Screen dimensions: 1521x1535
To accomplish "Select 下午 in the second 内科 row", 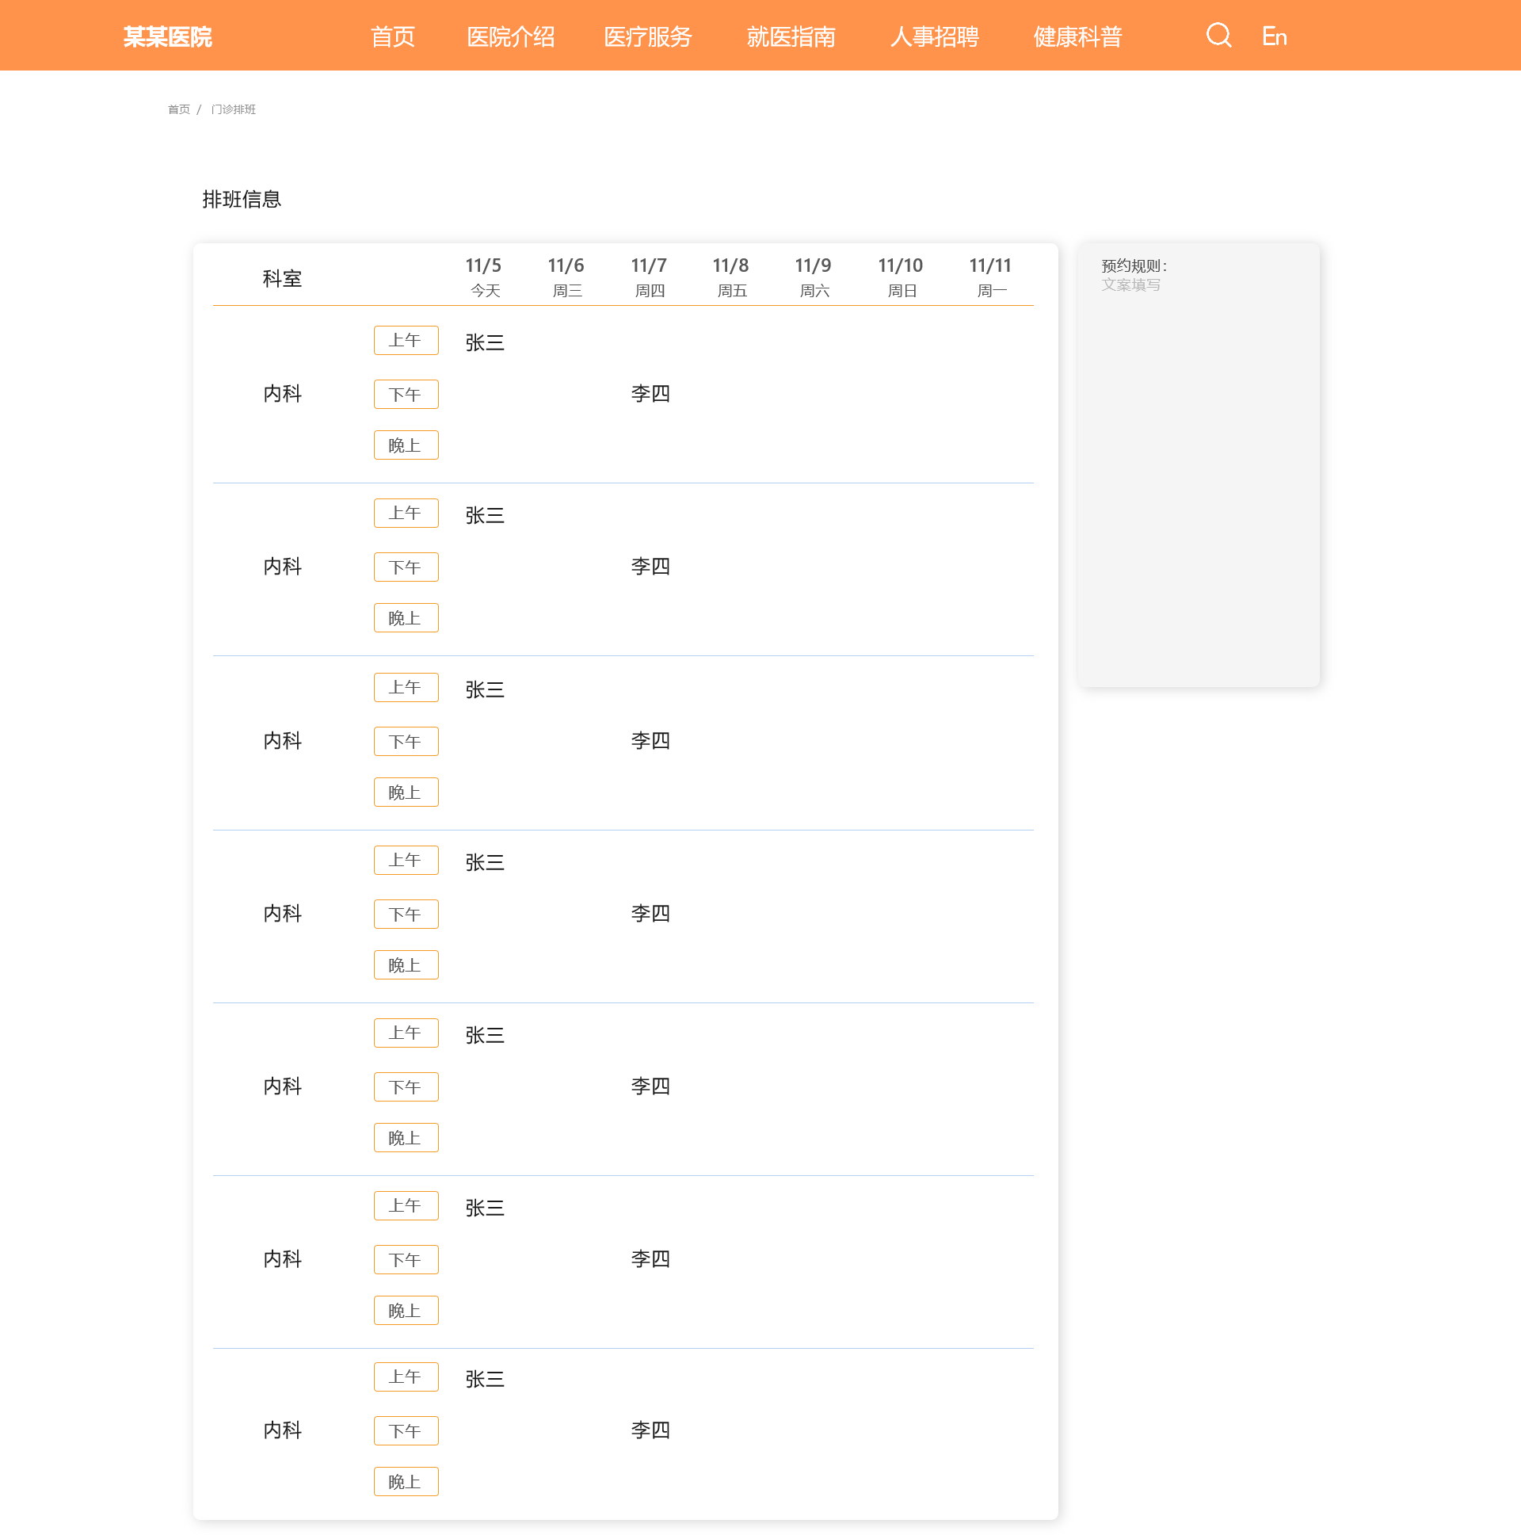I will (x=406, y=567).
